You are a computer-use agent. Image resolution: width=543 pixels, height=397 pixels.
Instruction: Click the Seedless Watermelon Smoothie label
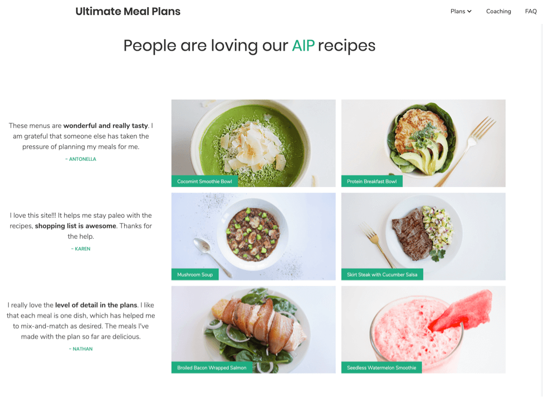381,367
